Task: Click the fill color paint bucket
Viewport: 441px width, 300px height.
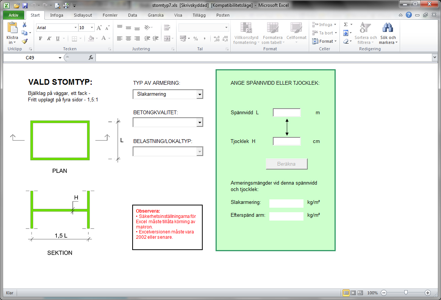Action: point(91,38)
